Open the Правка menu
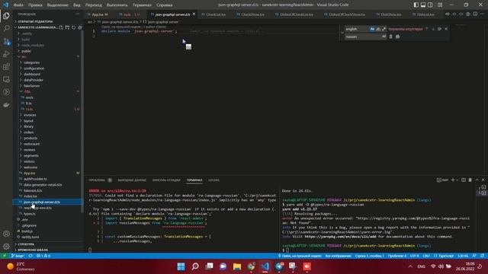This screenshot has width=488, height=274. click(x=35, y=5)
